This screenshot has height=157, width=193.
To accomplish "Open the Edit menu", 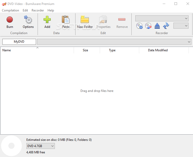I will pyautogui.click(x=25, y=10).
